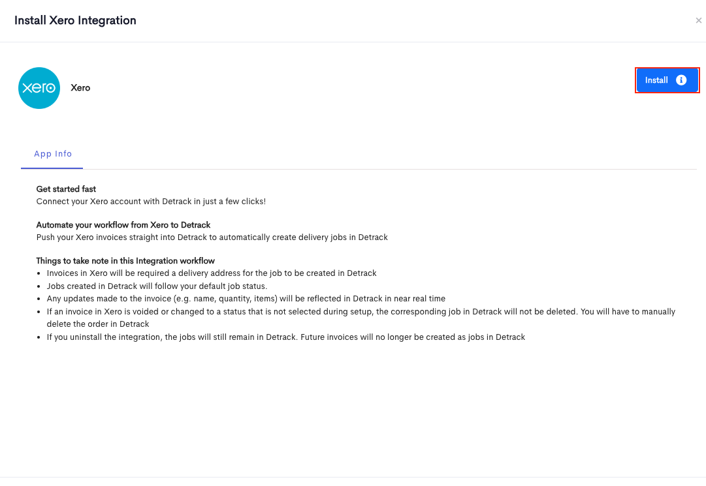Select "Automate your workflow from Xero to Detrack" heading
Screen dimensions: 706x486
(123, 225)
